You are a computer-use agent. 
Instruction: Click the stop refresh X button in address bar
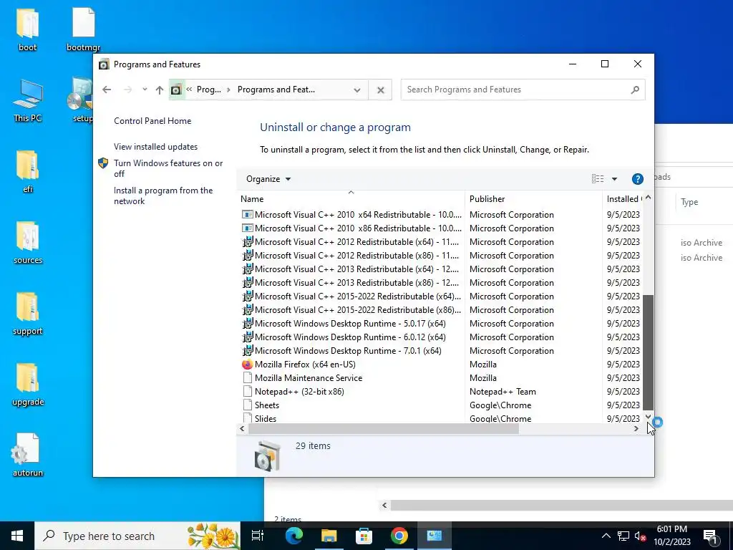tap(381, 90)
